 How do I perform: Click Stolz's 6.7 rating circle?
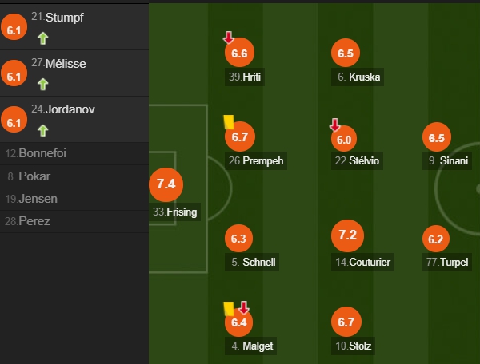[x=346, y=322]
